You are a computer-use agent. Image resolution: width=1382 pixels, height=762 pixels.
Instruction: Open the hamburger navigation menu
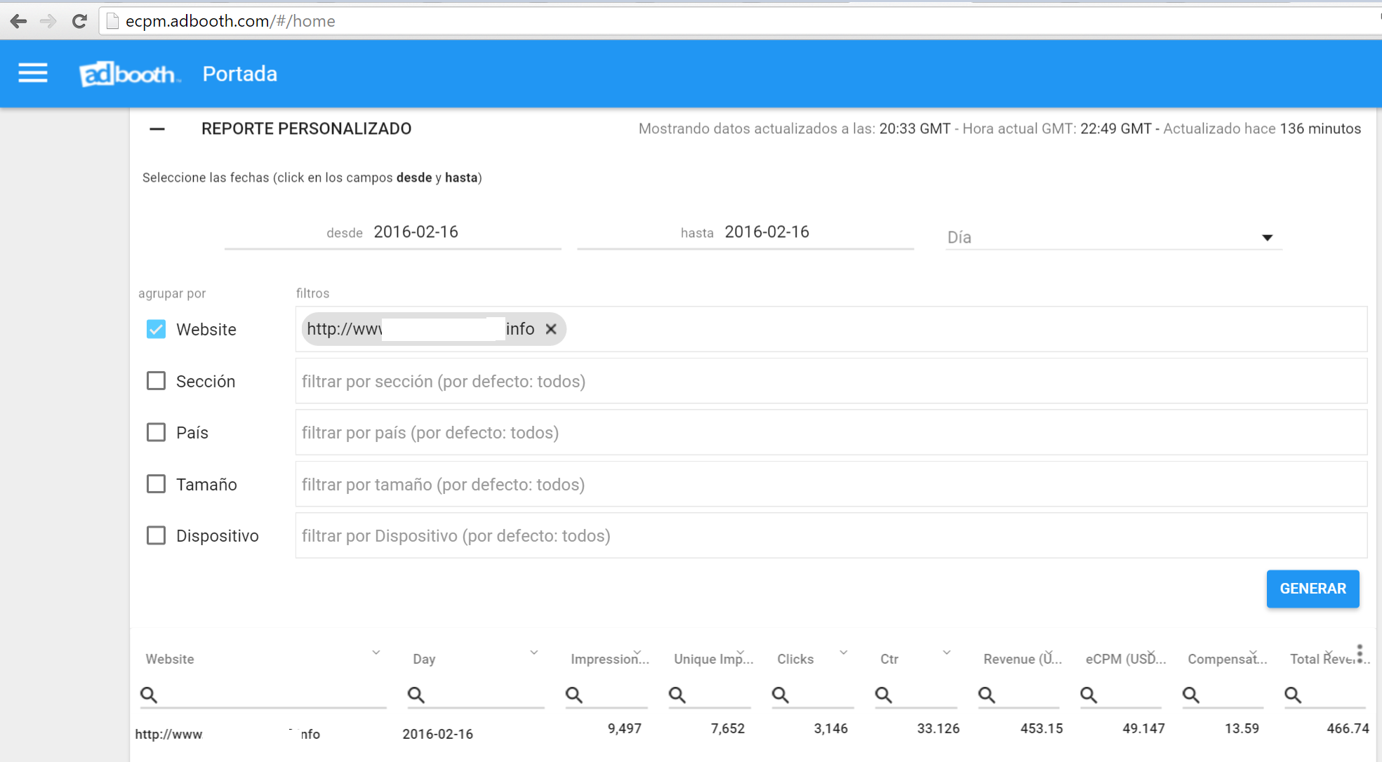click(33, 73)
